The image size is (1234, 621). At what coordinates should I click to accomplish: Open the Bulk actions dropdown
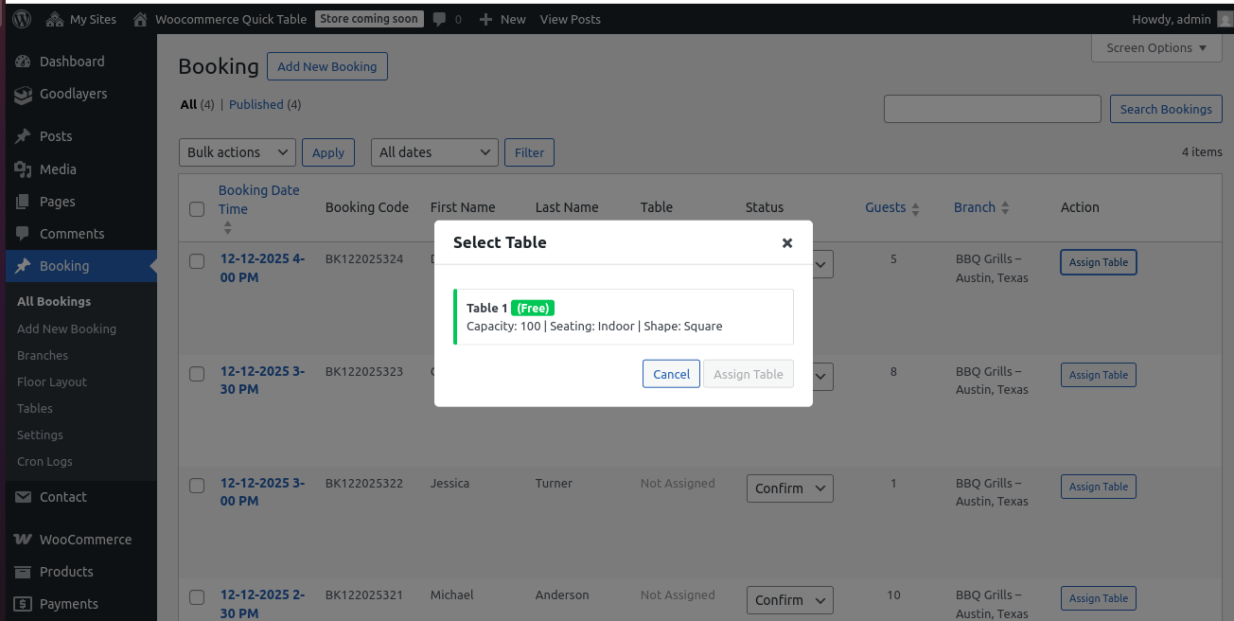237,152
